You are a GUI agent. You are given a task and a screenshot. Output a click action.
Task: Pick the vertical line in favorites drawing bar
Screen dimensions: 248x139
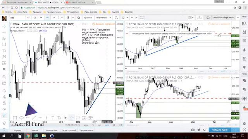[46, 118]
